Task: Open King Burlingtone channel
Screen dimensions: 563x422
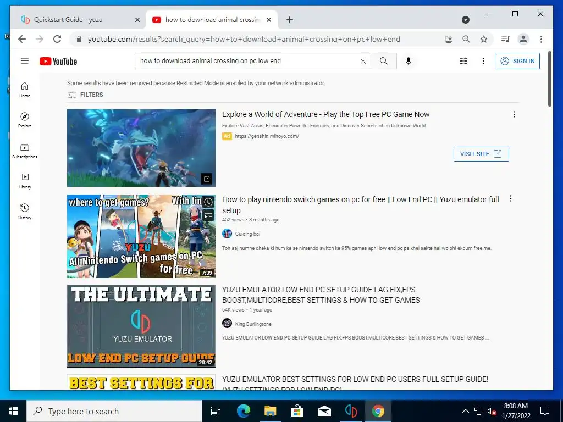Action: pos(253,324)
